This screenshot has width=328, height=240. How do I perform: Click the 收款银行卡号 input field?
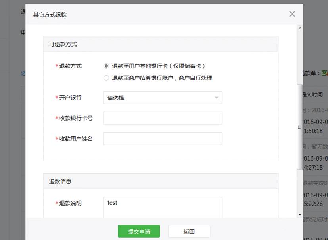tap(163, 118)
